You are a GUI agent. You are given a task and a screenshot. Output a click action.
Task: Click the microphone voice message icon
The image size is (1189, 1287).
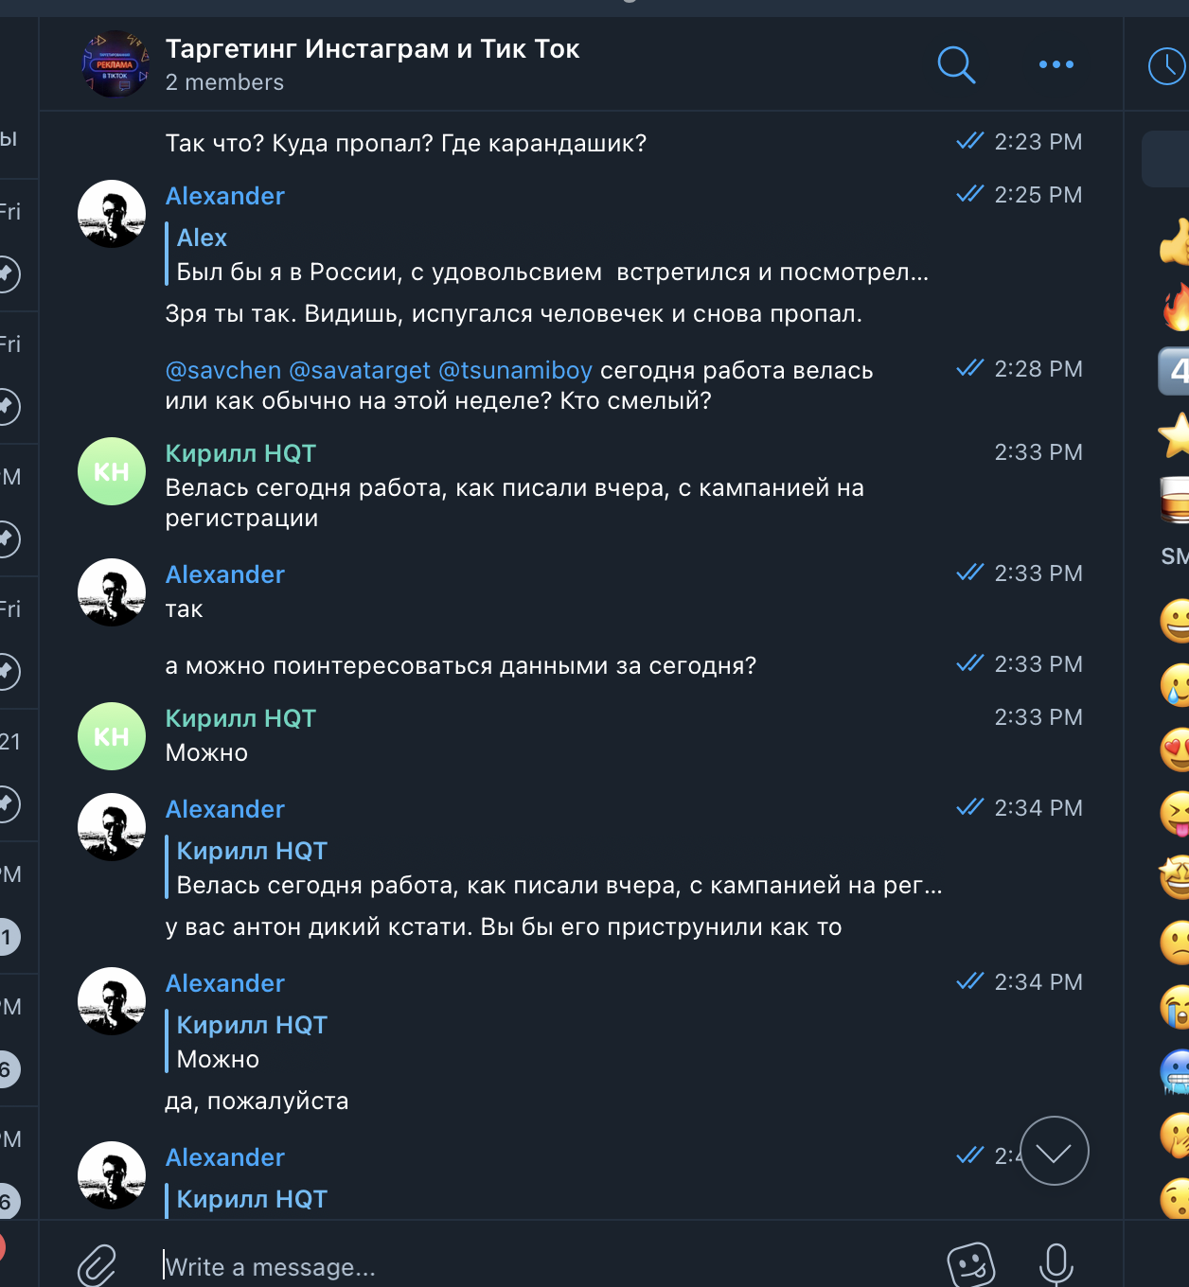(x=1056, y=1264)
